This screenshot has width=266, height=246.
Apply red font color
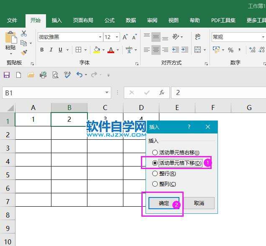[111, 50]
